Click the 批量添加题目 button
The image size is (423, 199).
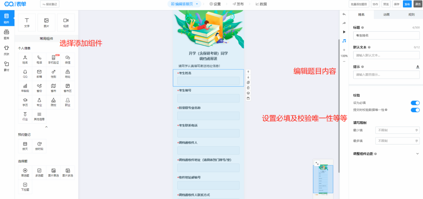(x=359, y=4)
